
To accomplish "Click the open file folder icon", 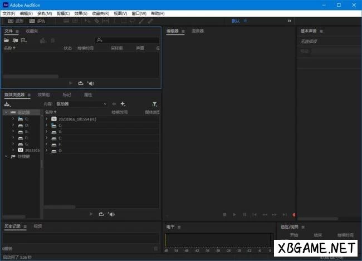I will coord(6,41).
